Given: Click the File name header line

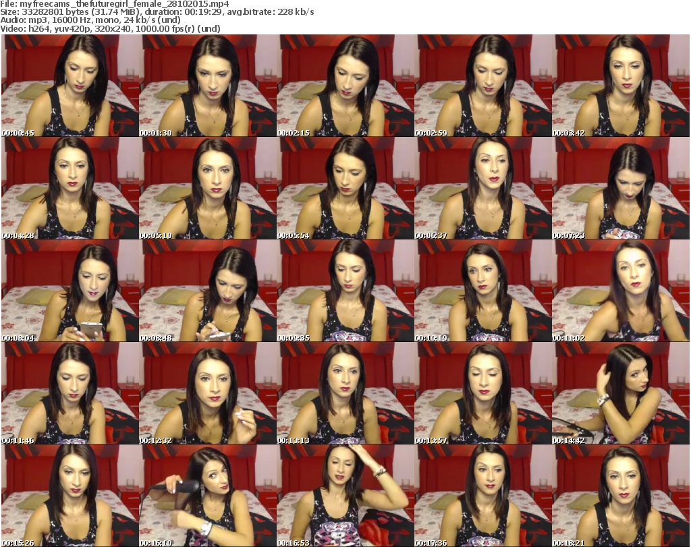Looking at the screenshot, I should (x=115, y=4).
